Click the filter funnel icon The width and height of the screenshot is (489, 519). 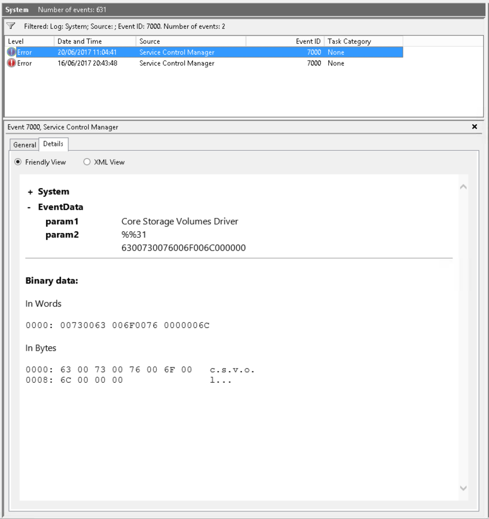[x=11, y=26]
